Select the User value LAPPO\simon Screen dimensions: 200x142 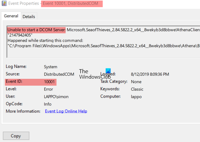click(56, 96)
